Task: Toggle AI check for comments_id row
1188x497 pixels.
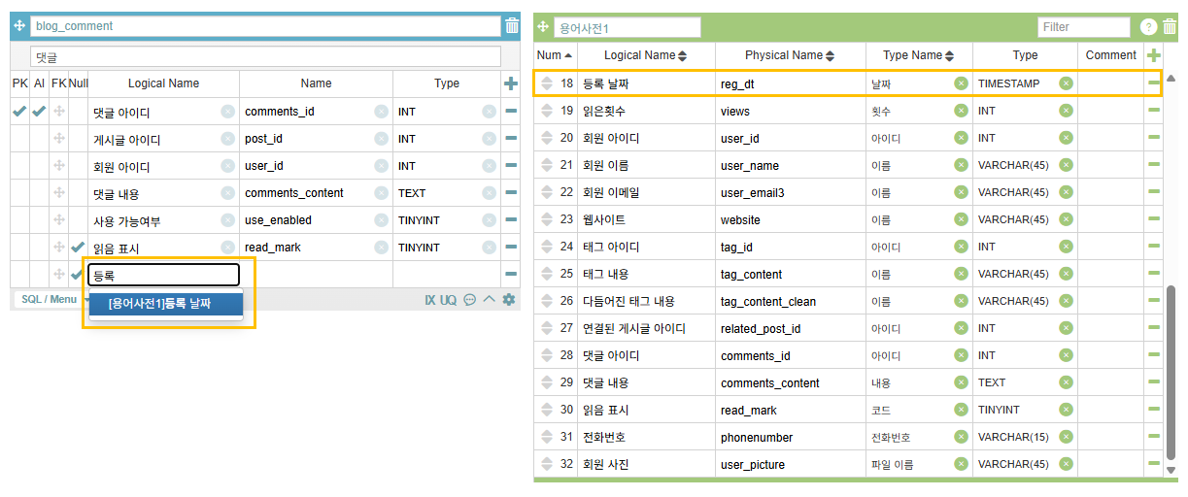Action: (x=39, y=112)
